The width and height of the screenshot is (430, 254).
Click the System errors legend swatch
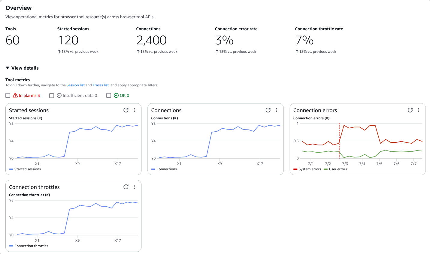(295, 169)
